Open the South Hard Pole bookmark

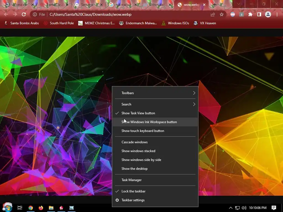coord(59,23)
